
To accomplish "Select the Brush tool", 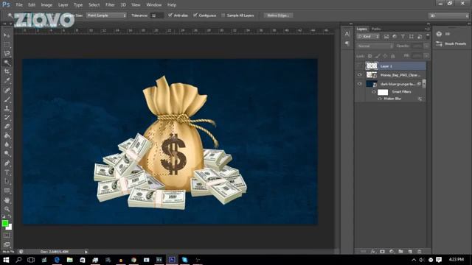I will pos(7,99).
